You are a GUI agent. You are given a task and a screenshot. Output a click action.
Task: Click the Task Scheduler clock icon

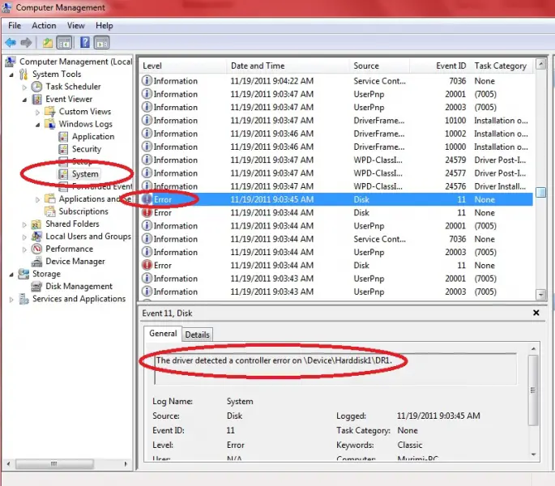36,87
